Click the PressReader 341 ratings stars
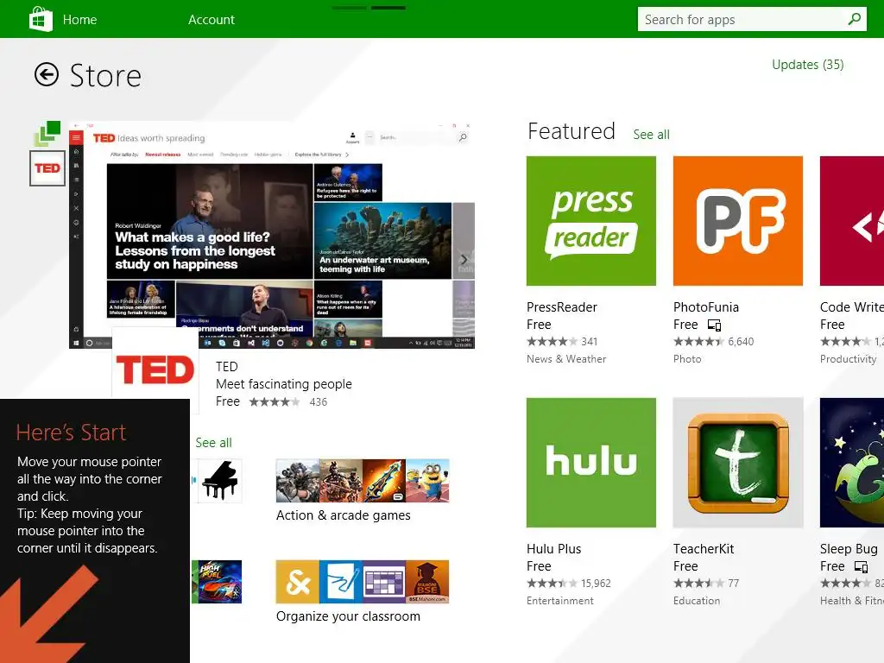 552,342
